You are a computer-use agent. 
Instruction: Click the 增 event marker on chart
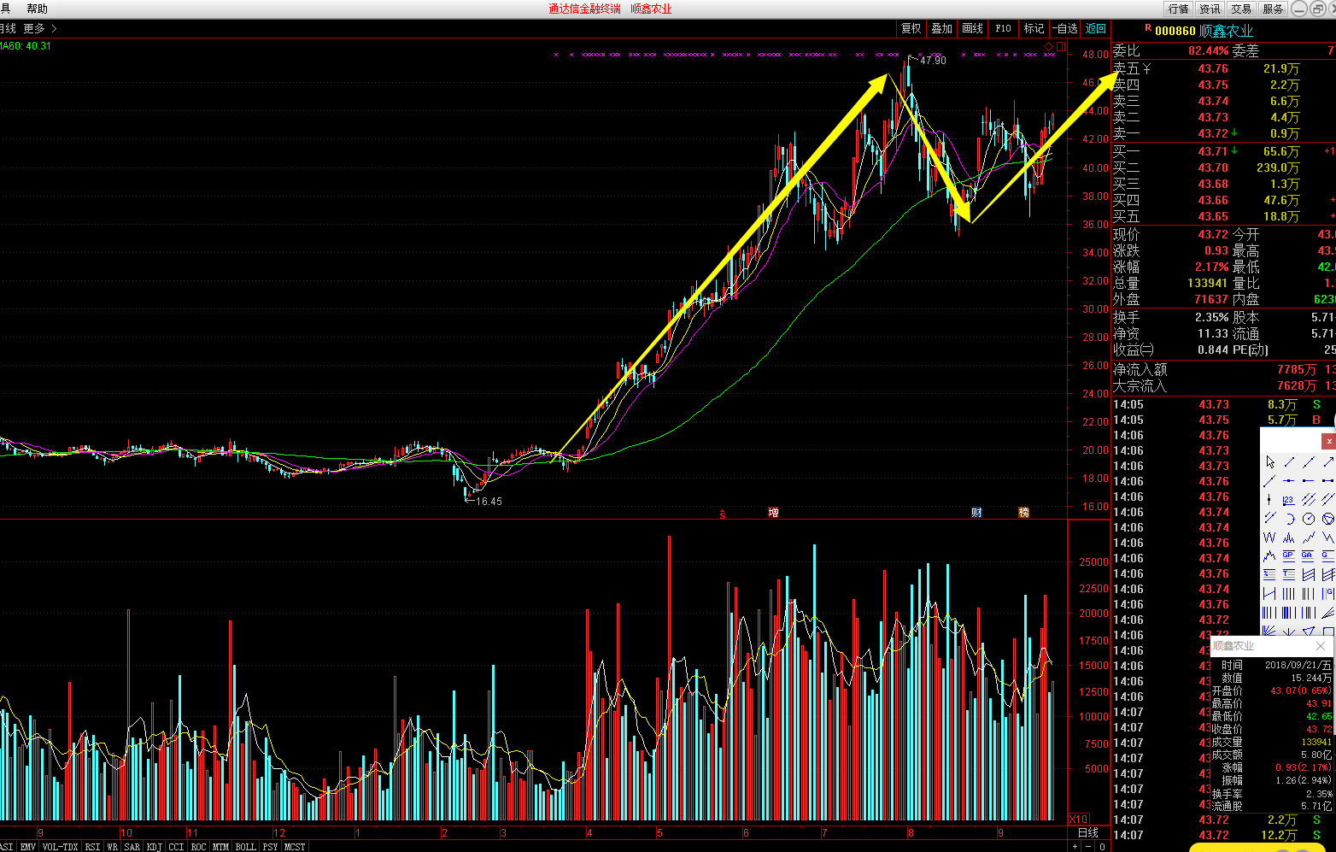[x=773, y=512]
